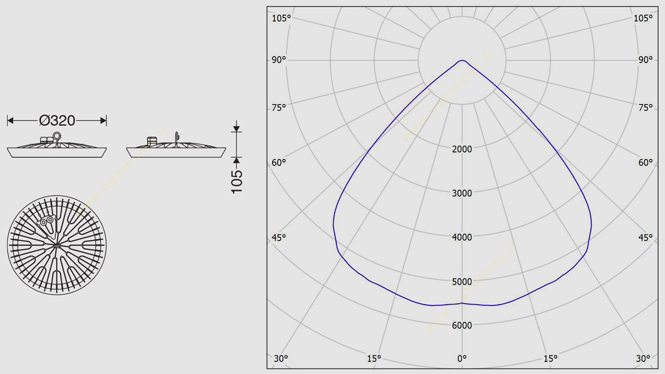Click the circular heat sink top view drawing
Viewport: 665px width, 374px height.
[x=57, y=245]
